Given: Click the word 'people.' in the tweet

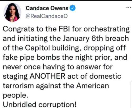Looking at the screenshot, I should coord(16,96).
